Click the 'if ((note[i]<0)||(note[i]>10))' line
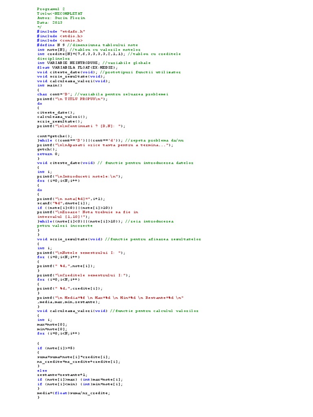This screenshot has height=417, width=313. (x=75, y=208)
